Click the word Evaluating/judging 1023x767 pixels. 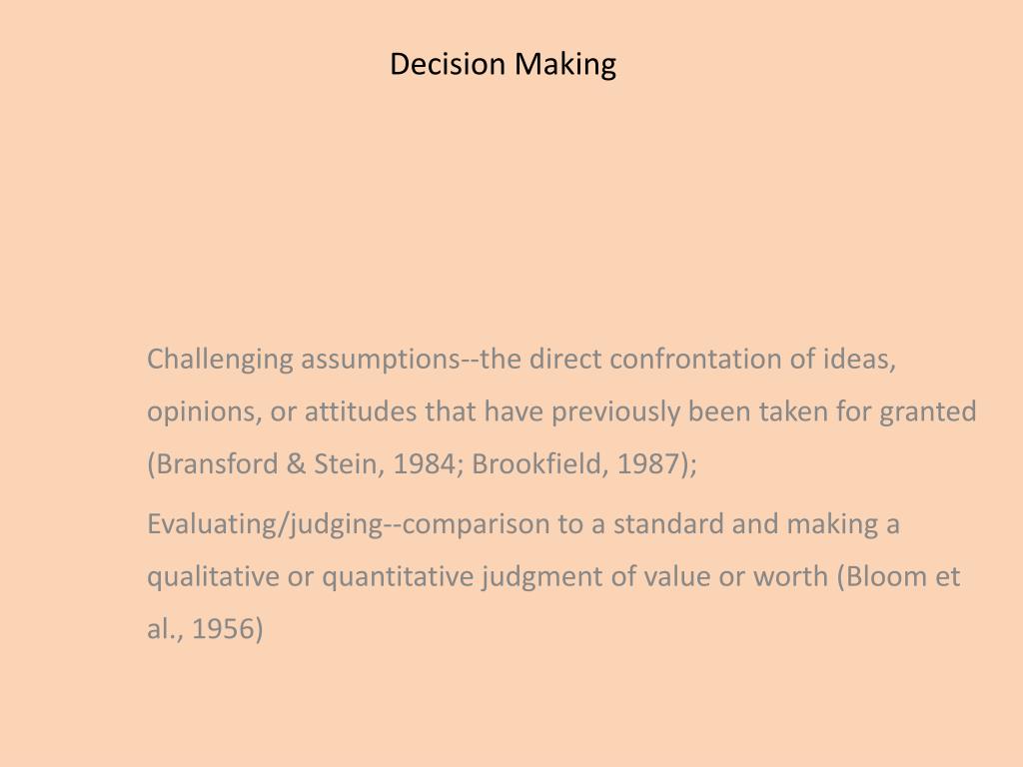coord(264,525)
